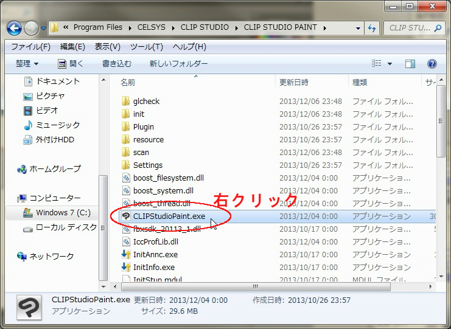Click the back navigation arrow button

click(x=14, y=28)
